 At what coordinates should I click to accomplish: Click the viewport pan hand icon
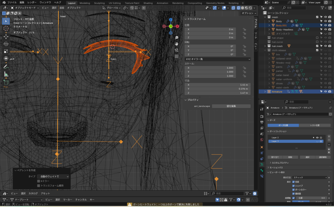point(176,44)
